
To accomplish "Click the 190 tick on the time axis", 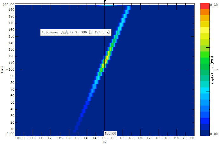I will 11,10.
